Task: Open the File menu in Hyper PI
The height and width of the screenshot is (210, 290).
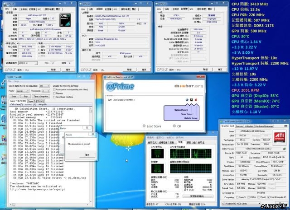Action: (x=10, y=81)
